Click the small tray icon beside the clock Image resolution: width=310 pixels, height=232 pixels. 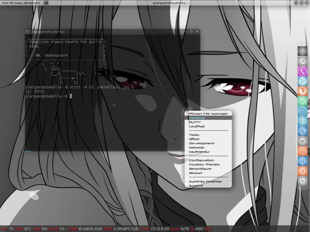coord(46,3)
